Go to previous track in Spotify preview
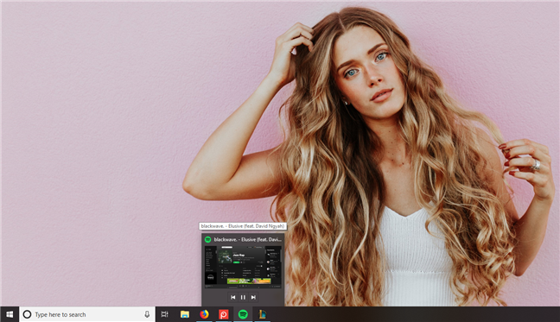Image resolution: width=560 pixels, height=322 pixels. 232,297
